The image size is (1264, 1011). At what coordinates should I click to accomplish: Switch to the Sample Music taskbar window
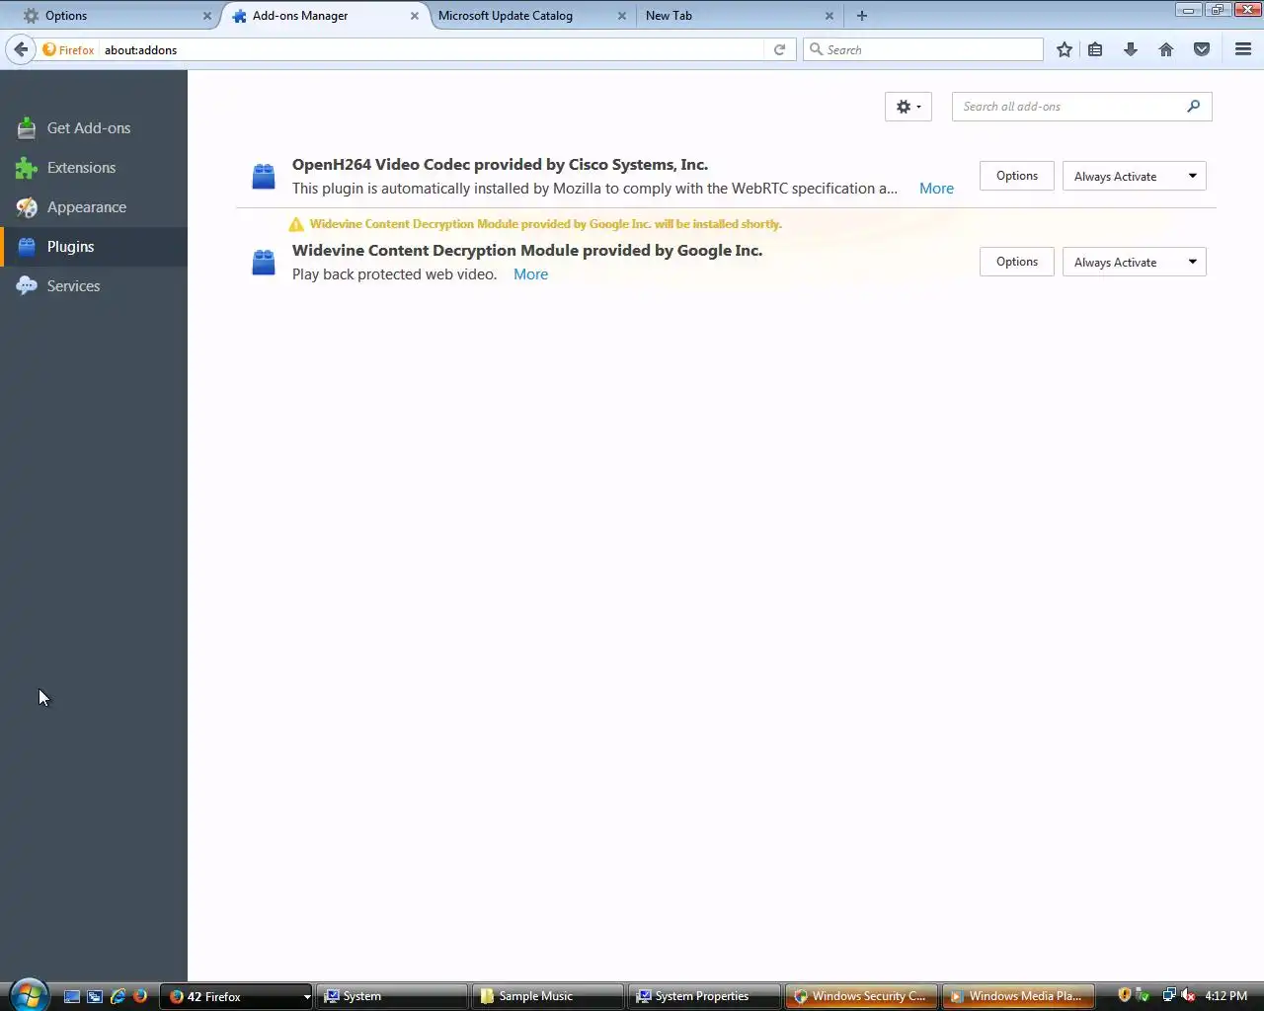click(548, 996)
